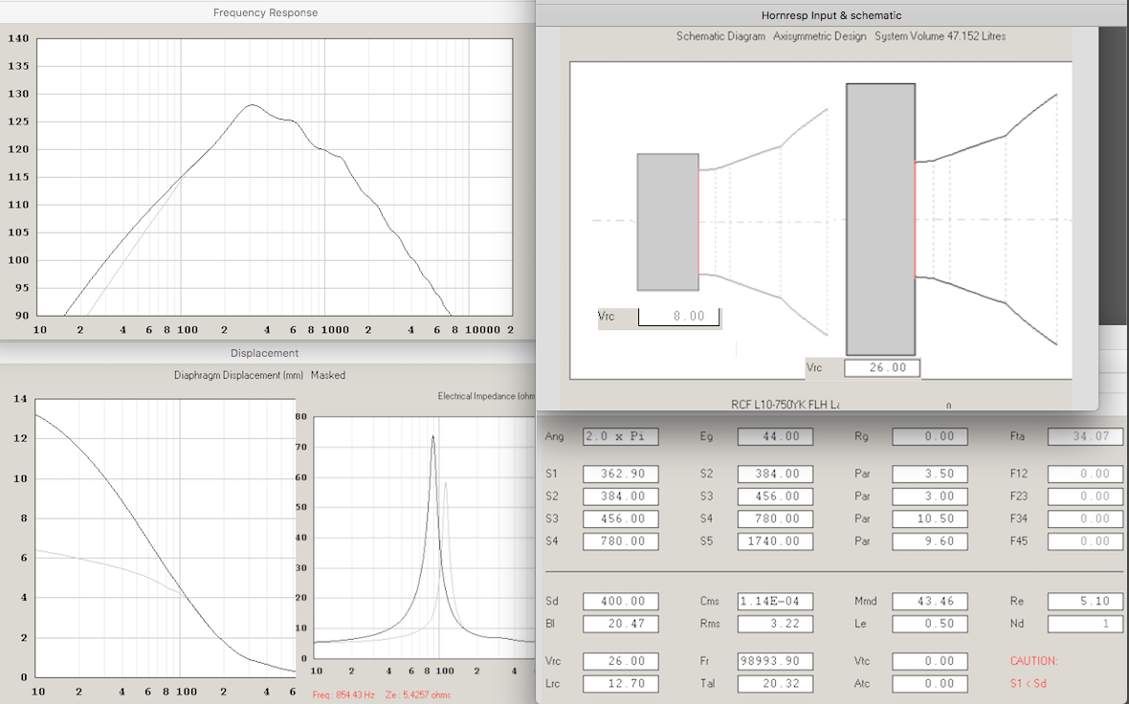
Task: Click the Vrc 8.00 field in the schematic
Action: [x=678, y=316]
